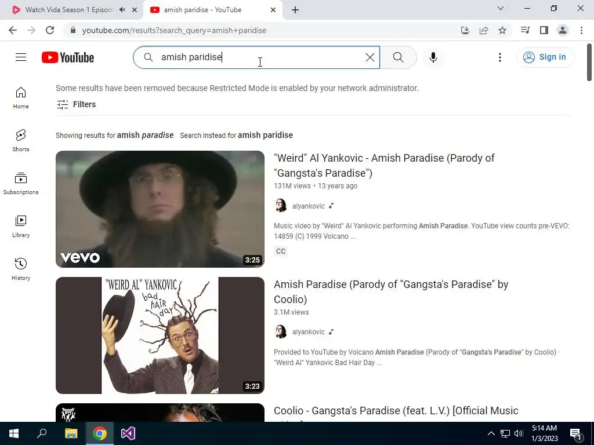Open Library in sidebar

click(21, 227)
